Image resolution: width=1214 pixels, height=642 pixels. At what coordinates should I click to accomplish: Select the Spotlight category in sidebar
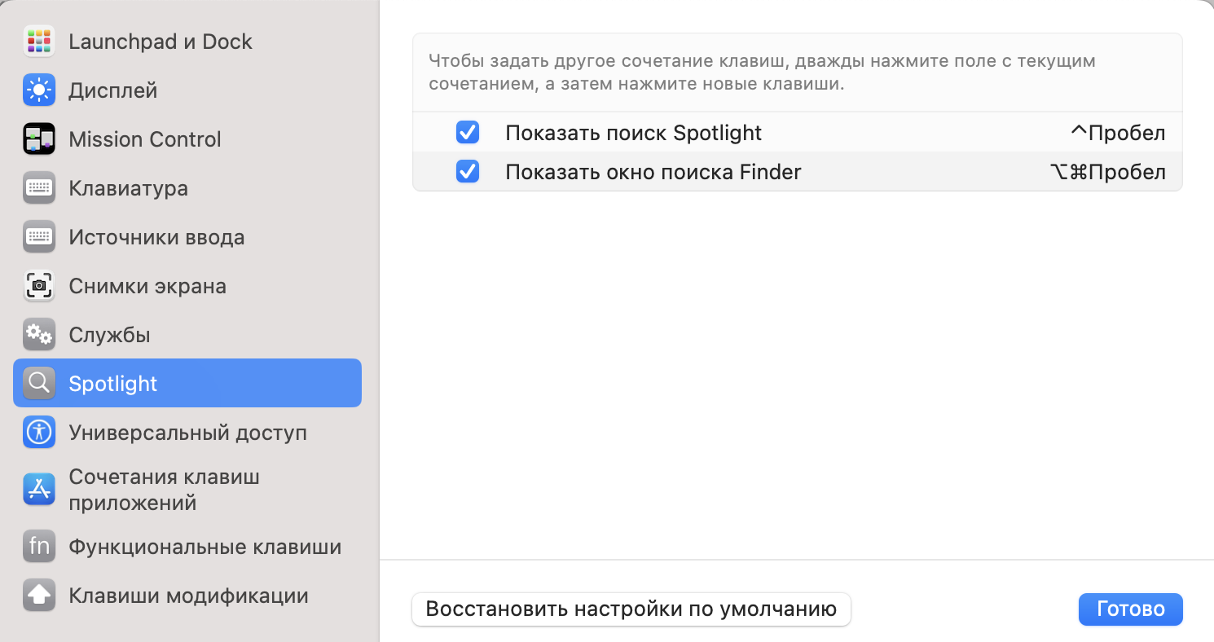pyautogui.click(x=187, y=384)
